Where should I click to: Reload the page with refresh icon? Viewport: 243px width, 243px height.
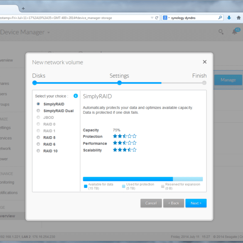pos(157,18)
